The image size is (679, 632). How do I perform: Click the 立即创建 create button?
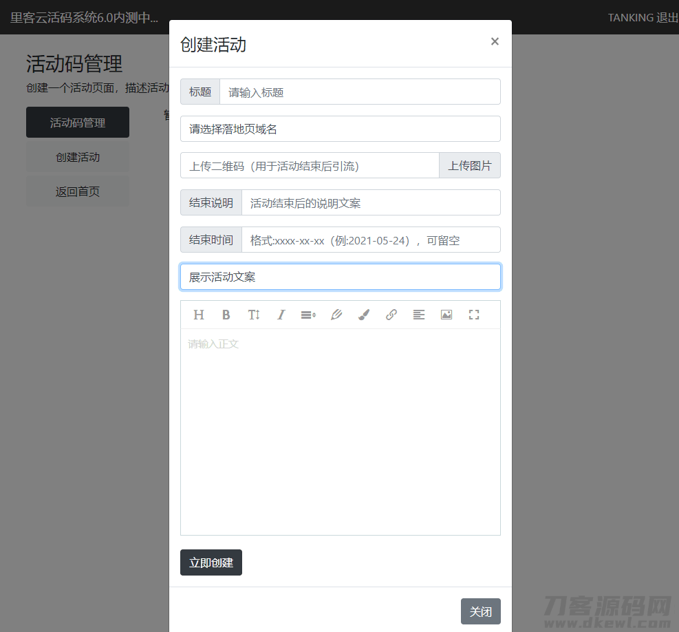click(x=211, y=562)
